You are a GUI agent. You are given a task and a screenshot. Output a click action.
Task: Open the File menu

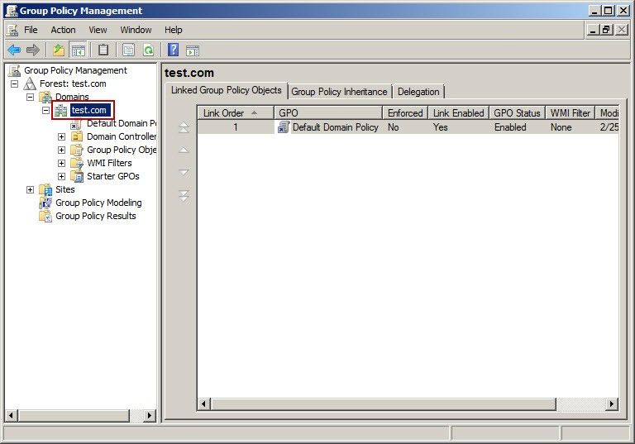pos(31,30)
